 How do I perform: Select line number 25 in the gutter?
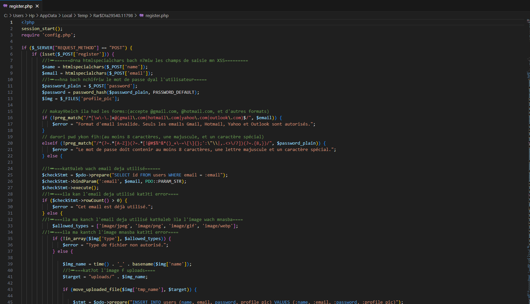[x=10, y=175]
